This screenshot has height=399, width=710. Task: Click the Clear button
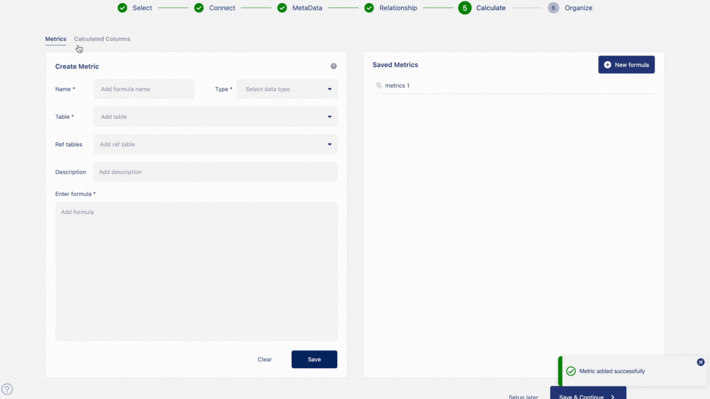(x=264, y=360)
